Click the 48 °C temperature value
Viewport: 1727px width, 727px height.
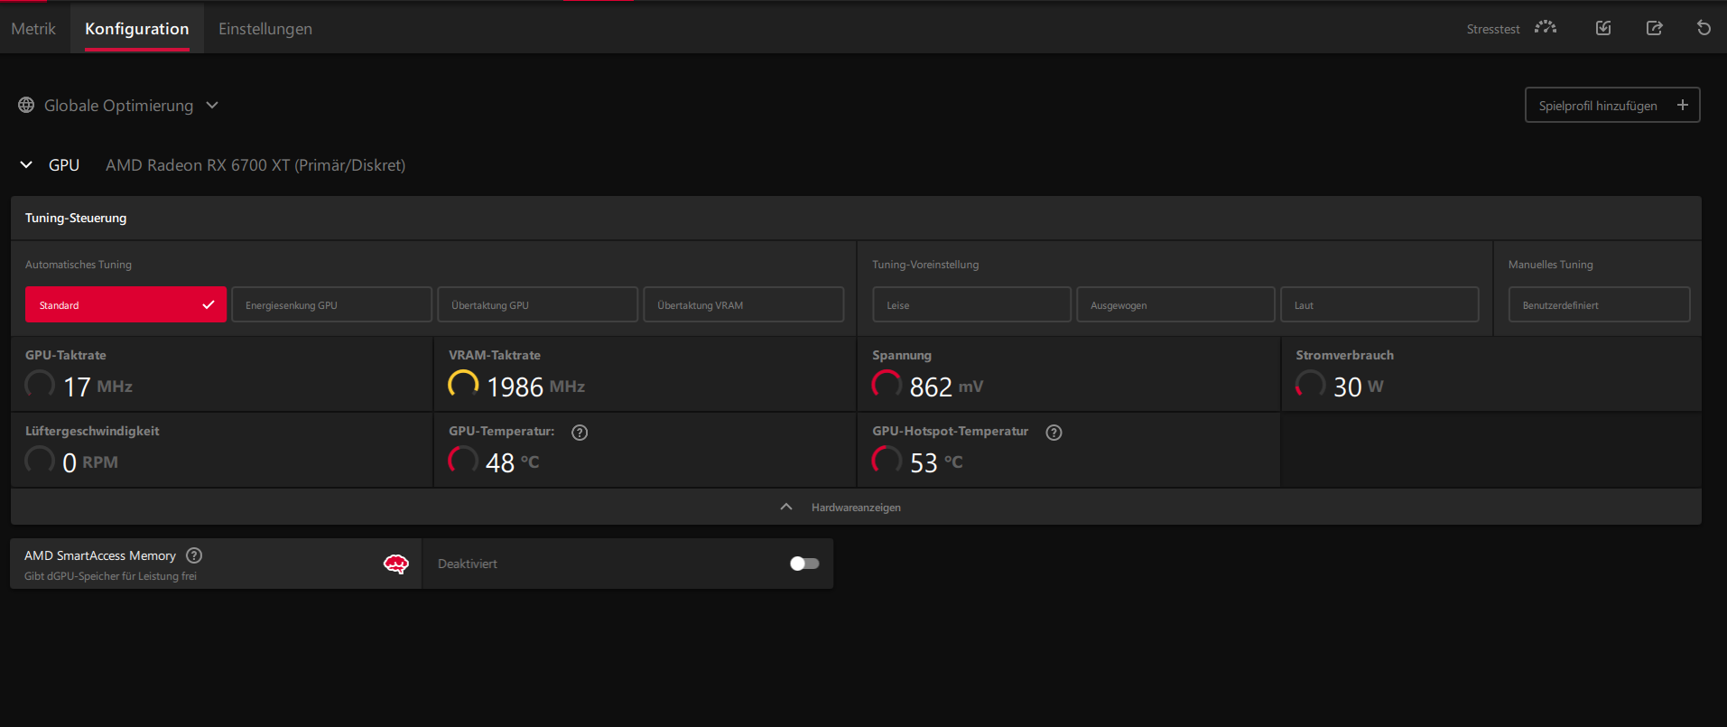tap(512, 462)
